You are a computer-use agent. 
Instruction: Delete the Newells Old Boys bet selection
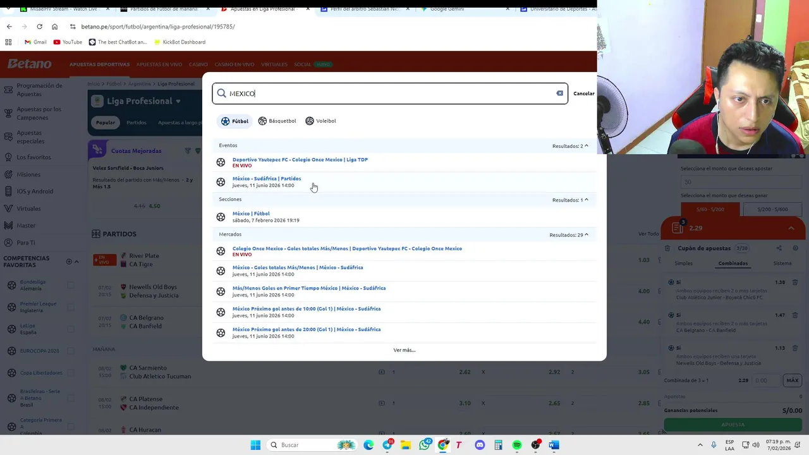795,348
